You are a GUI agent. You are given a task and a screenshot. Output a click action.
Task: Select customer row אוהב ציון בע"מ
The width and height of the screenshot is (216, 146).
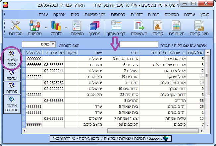[x=113, y=83]
